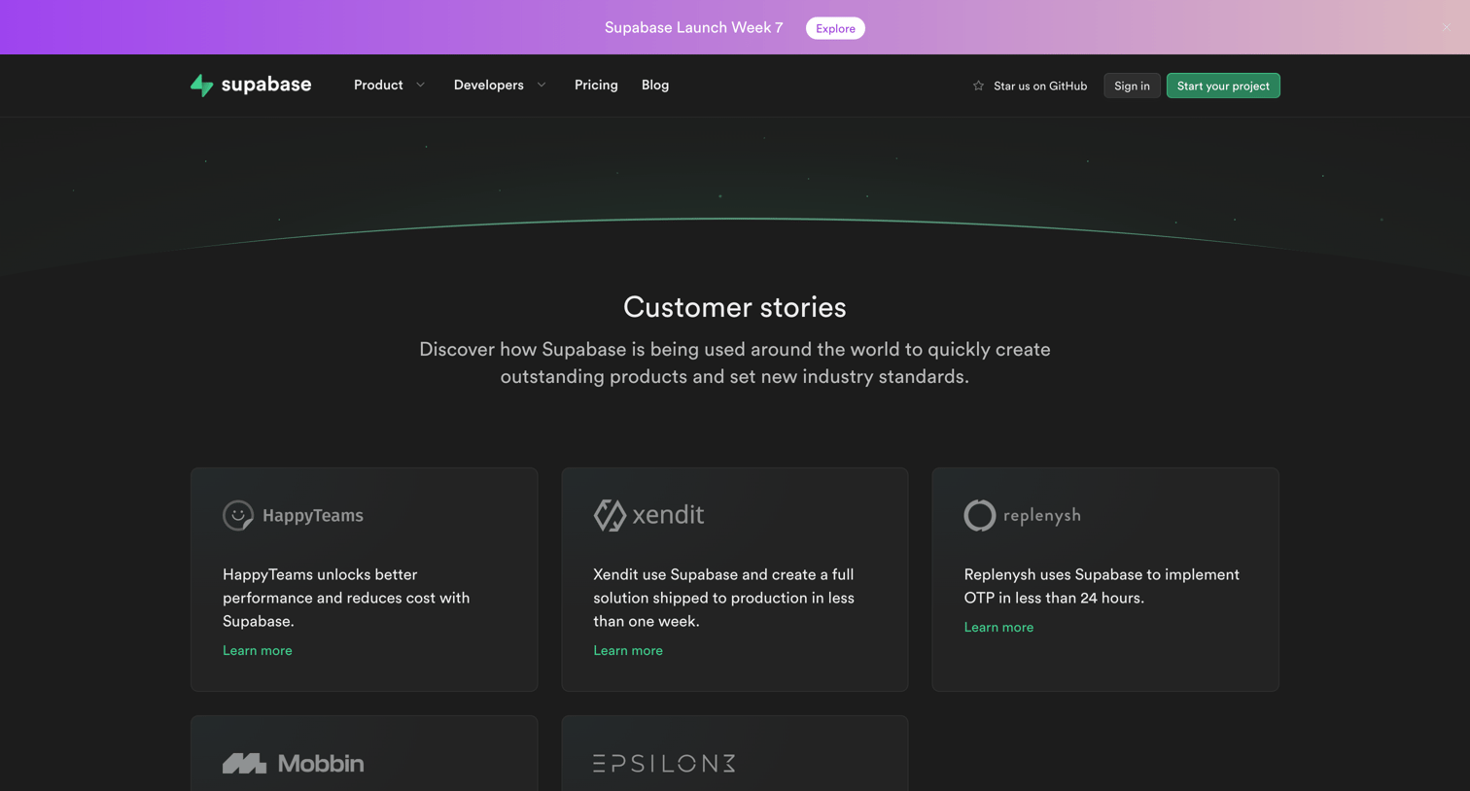Expand the Product menu chevron

[421, 86]
